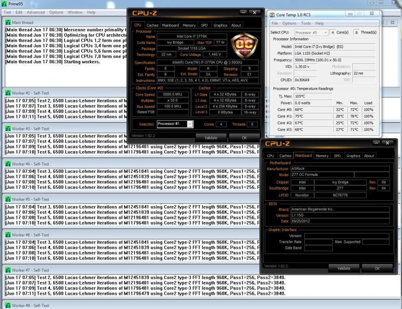Switch to the Graphics tab in lower CPU-Z window
This screenshot has width=402, height=309.
pyautogui.click(x=353, y=156)
